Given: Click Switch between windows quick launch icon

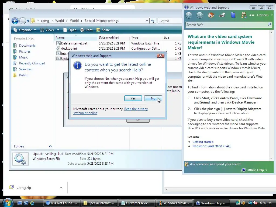Looking at the screenshot, I should coord(26,203).
